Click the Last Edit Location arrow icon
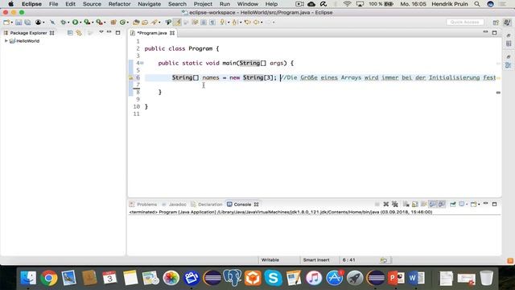The width and height of the screenshot is (515, 290). point(247,23)
